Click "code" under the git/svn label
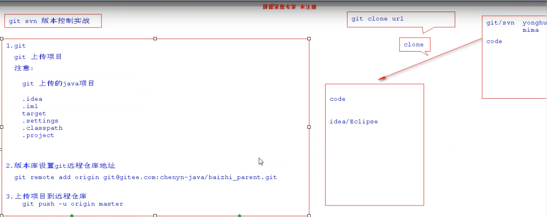547x217 pixels. (x=494, y=41)
